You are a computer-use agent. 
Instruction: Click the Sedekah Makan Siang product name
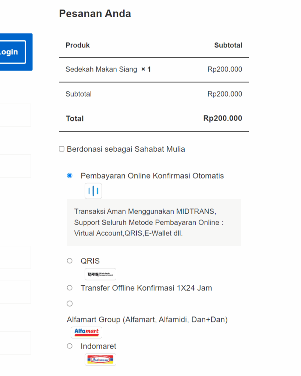click(101, 69)
